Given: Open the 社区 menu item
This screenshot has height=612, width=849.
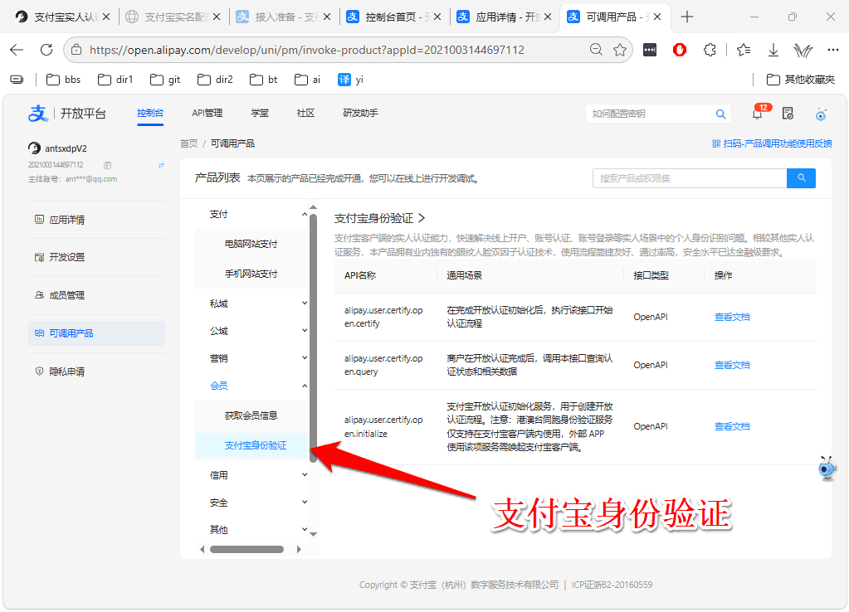Looking at the screenshot, I should (306, 113).
